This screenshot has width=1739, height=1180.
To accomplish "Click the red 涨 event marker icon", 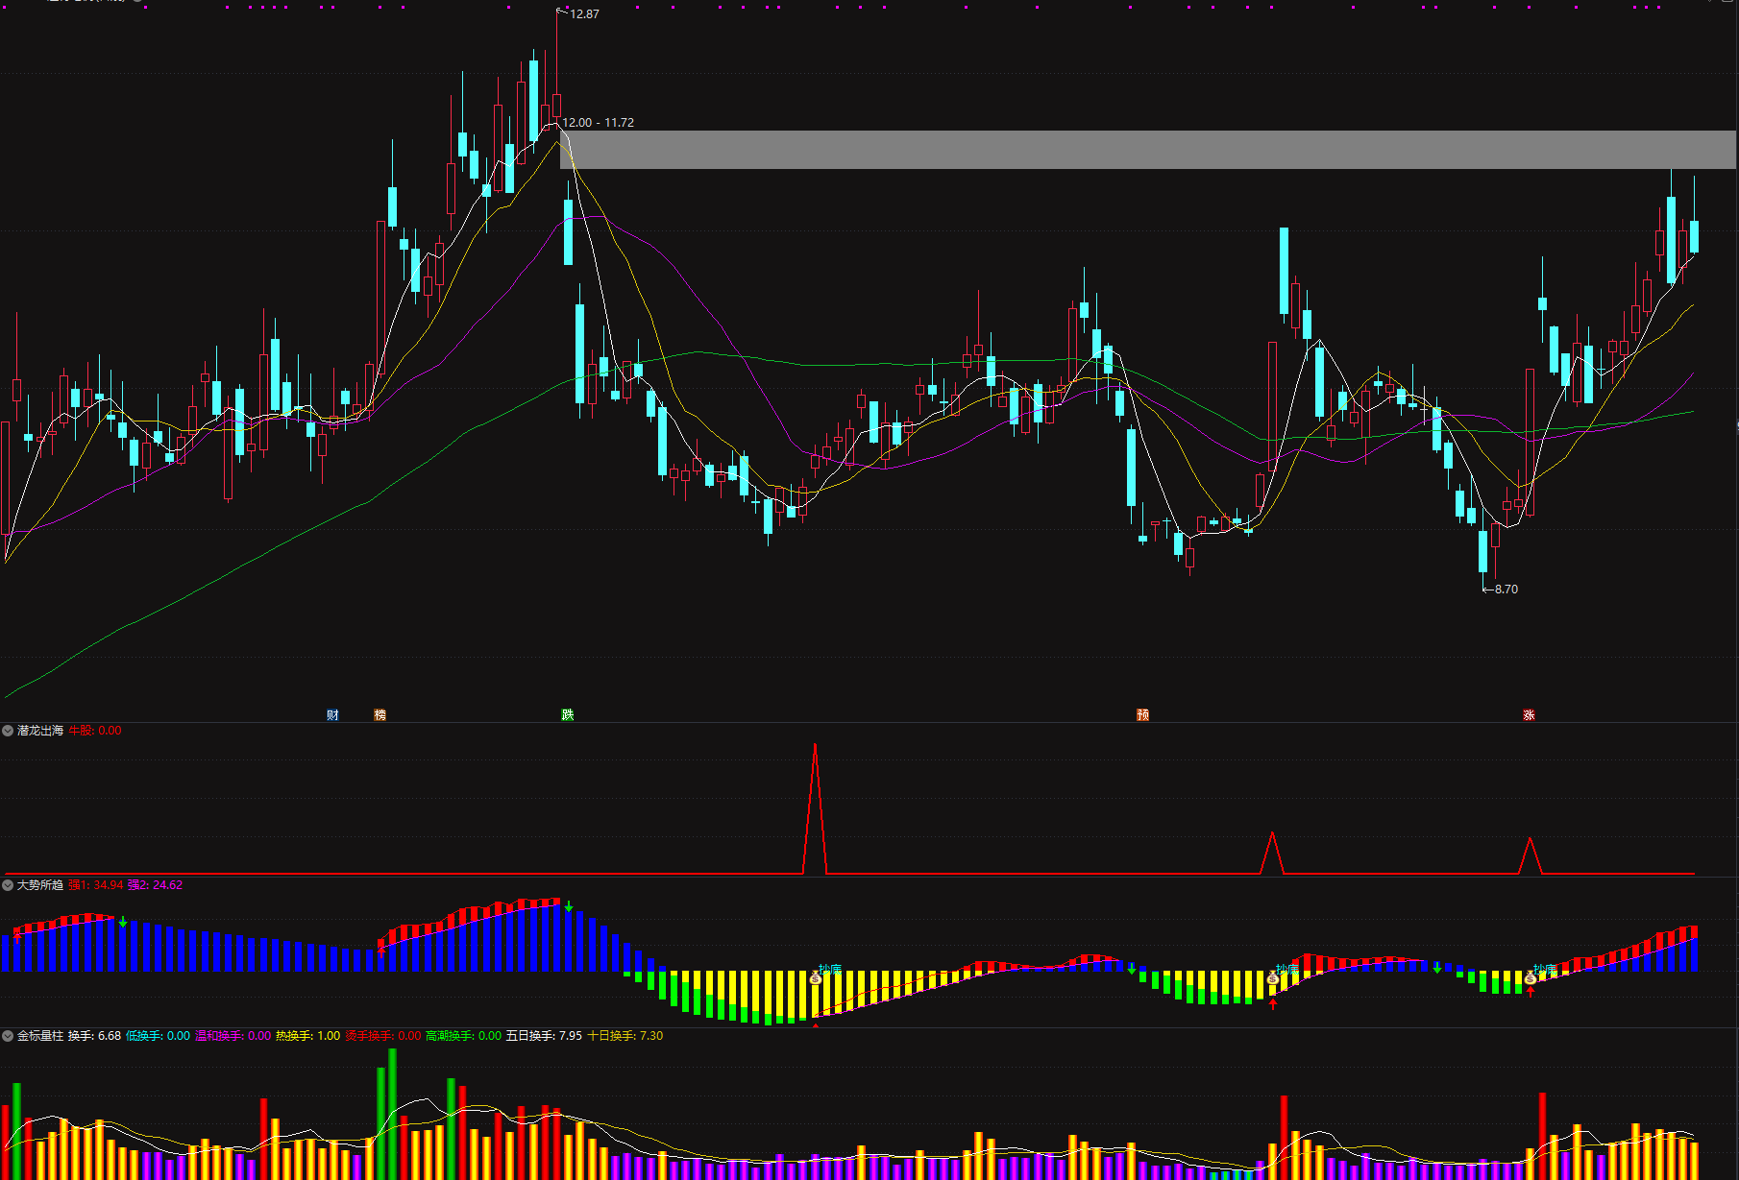I will (1529, 715).
